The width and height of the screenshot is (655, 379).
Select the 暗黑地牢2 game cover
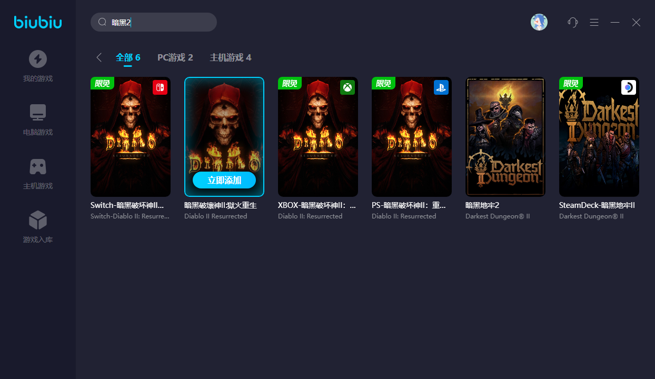click(x=505, y=137)
